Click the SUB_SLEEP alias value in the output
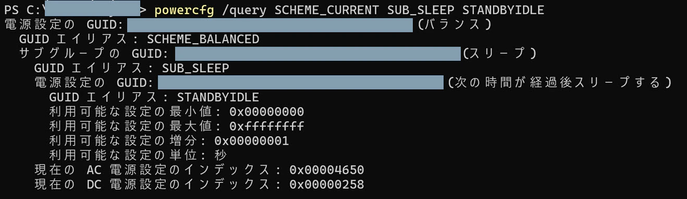This screenshot has height=199, width=687. (195, 68)
